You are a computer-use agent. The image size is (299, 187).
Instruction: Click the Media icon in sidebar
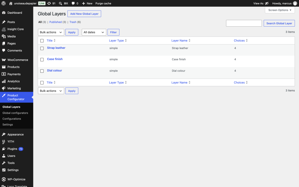4,36
